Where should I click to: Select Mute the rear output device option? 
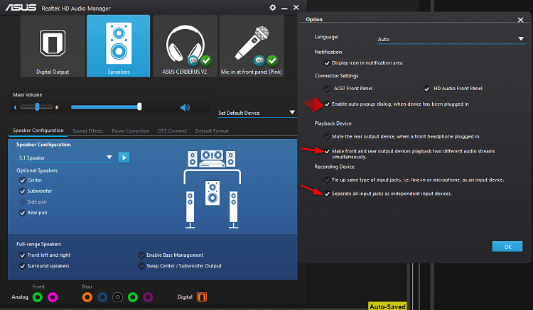point(327,137)
